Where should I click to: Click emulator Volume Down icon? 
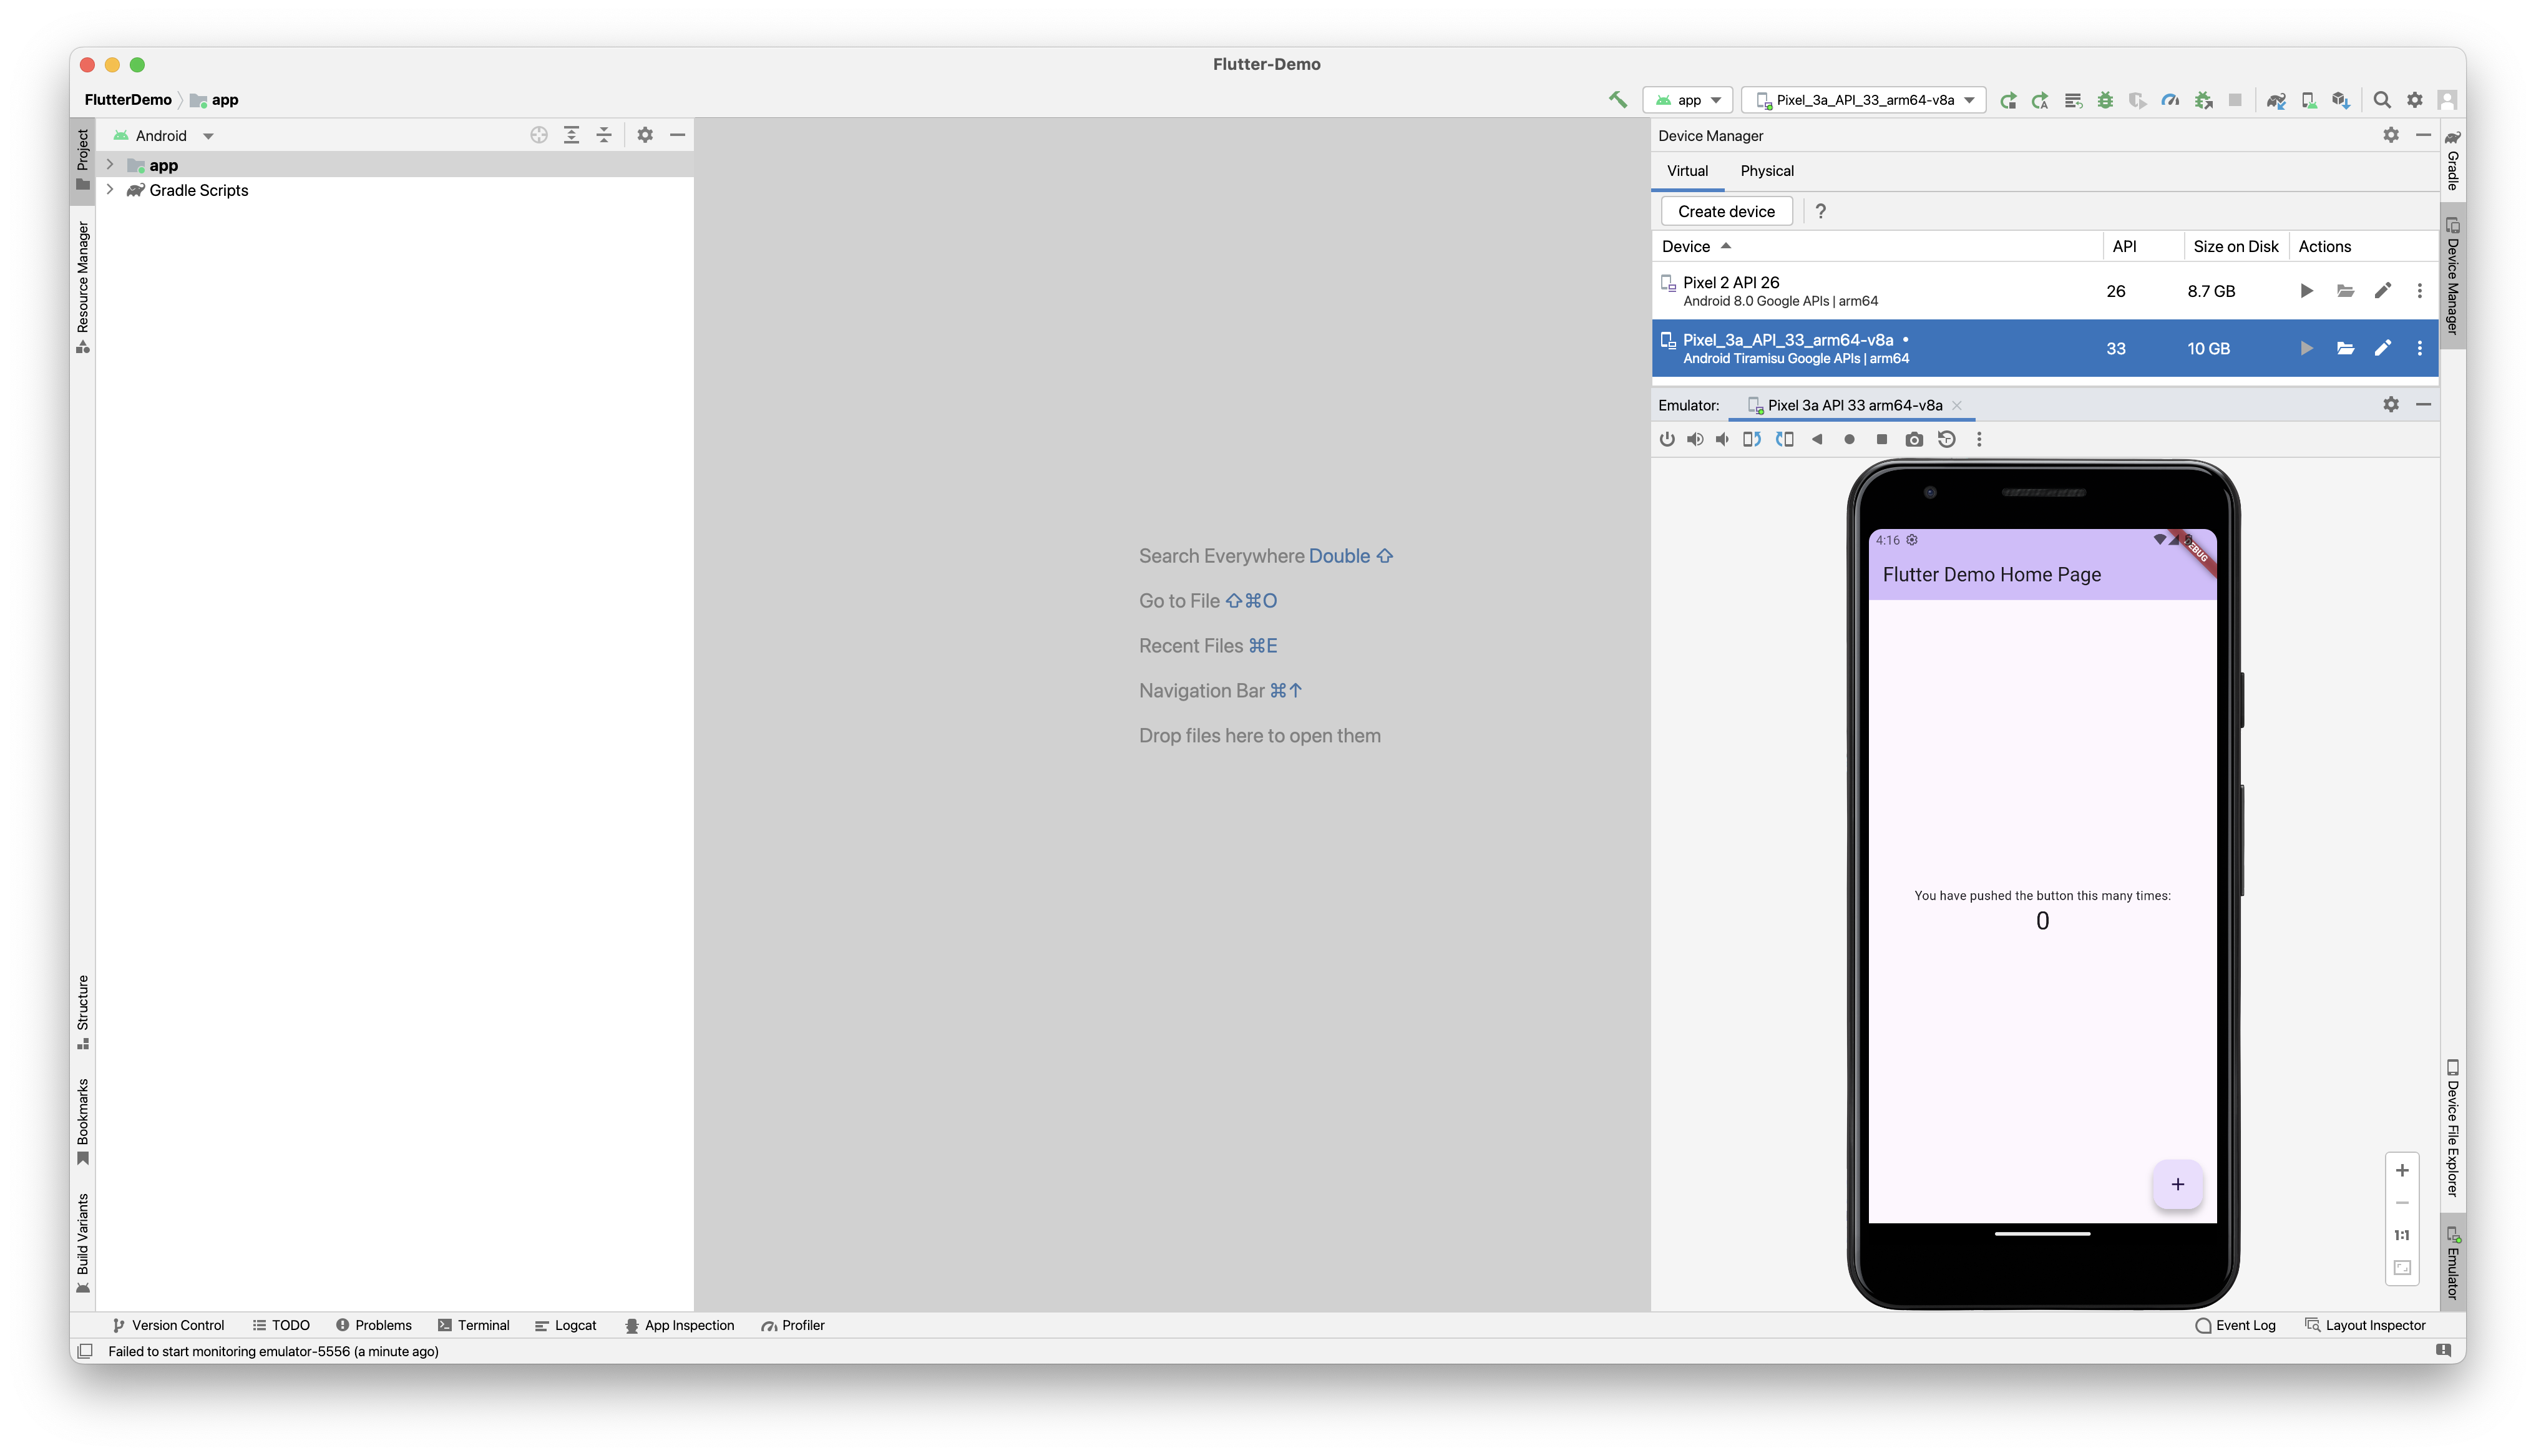point(1721,439)
